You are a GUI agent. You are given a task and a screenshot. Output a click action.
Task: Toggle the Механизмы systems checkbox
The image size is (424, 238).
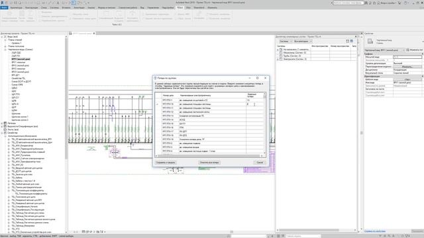281,53
